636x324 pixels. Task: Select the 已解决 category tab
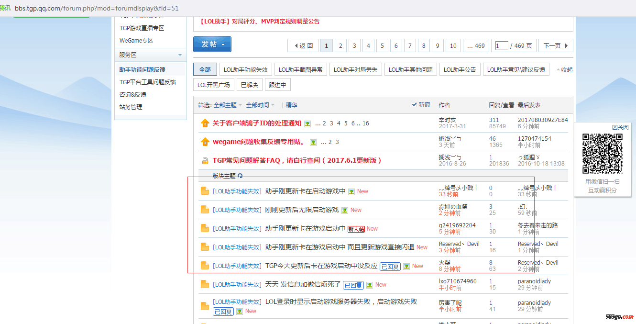click(250, 85)
